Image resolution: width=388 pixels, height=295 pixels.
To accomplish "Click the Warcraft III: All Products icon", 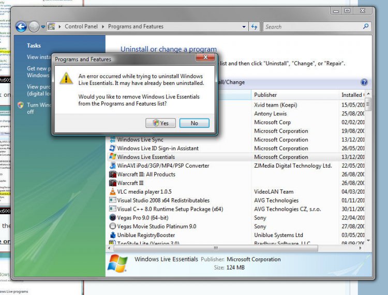I will tap(113, 174).
